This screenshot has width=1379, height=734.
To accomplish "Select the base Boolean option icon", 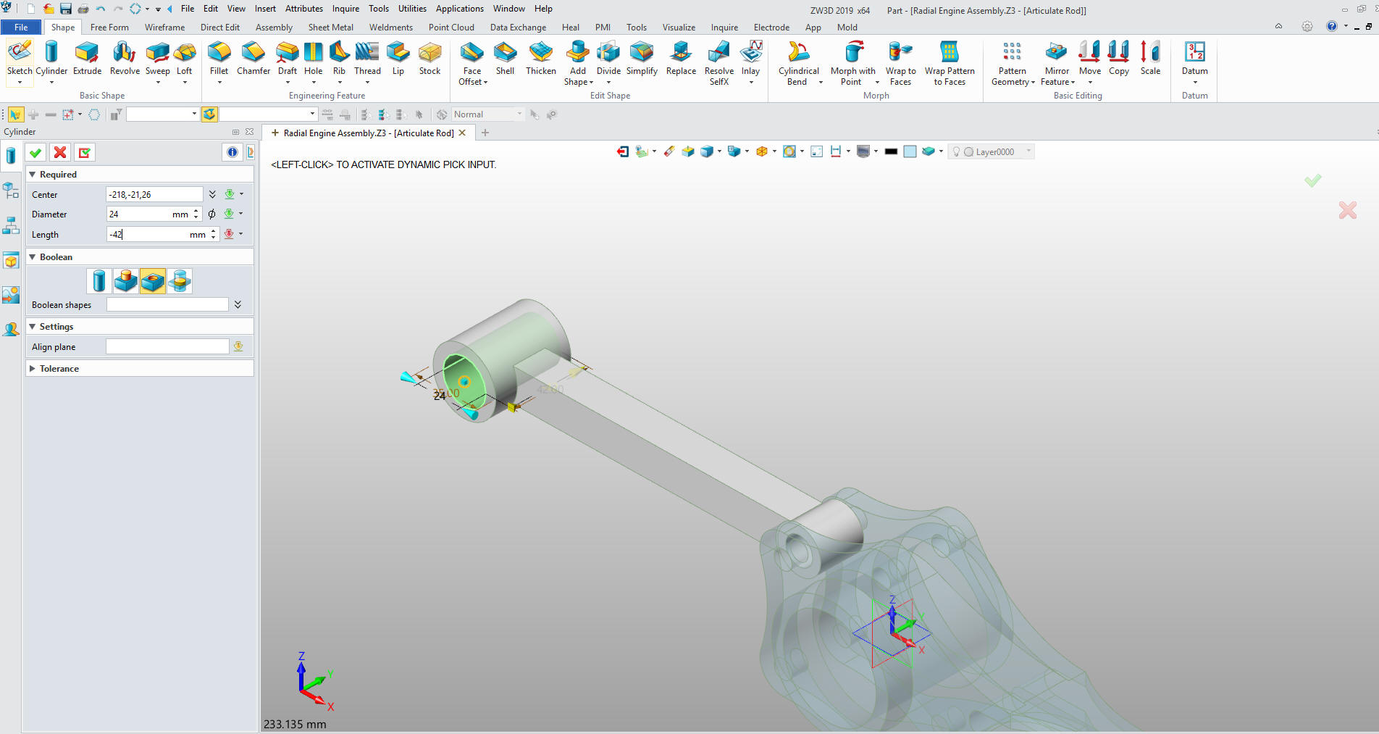I will point(99,281).
